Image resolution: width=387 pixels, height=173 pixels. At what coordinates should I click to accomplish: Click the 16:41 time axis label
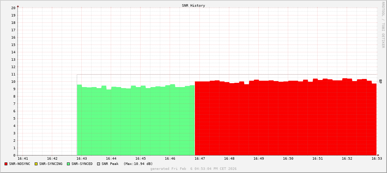[x=22, y=159]
